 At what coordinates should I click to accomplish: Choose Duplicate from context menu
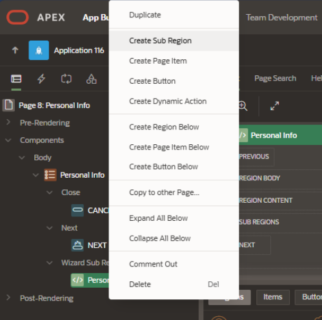coord(174,15)
